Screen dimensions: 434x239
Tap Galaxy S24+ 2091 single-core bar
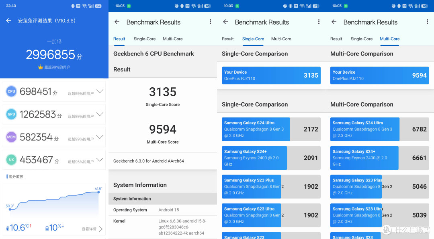point(271,158)
